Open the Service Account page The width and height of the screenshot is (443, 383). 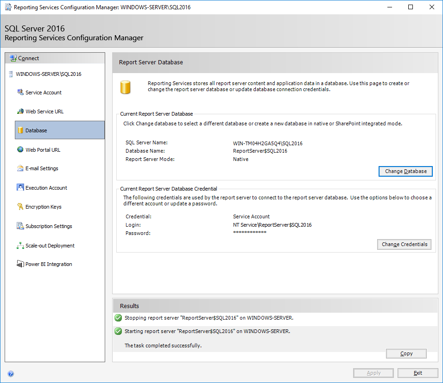(43, 93)
